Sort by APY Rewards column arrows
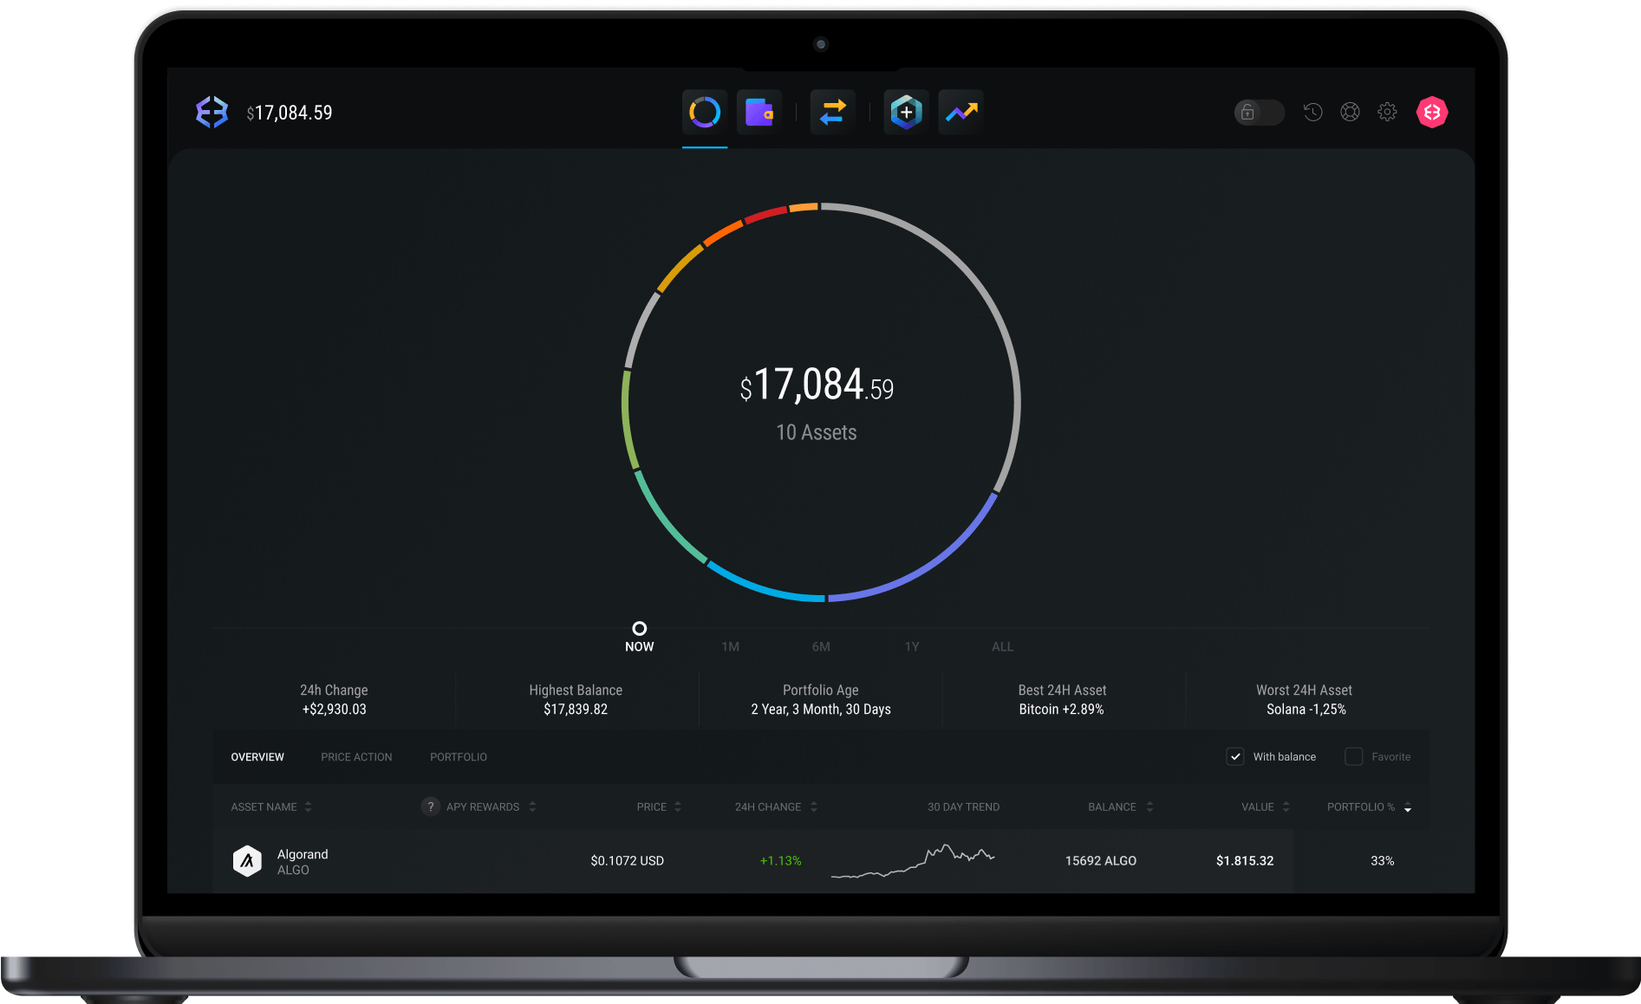 tap(532, 806)
